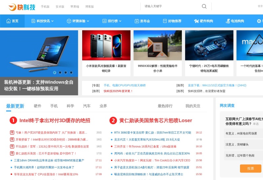Click the 快科技 logo
Screen dimensions: 263x180
point(22,7)
